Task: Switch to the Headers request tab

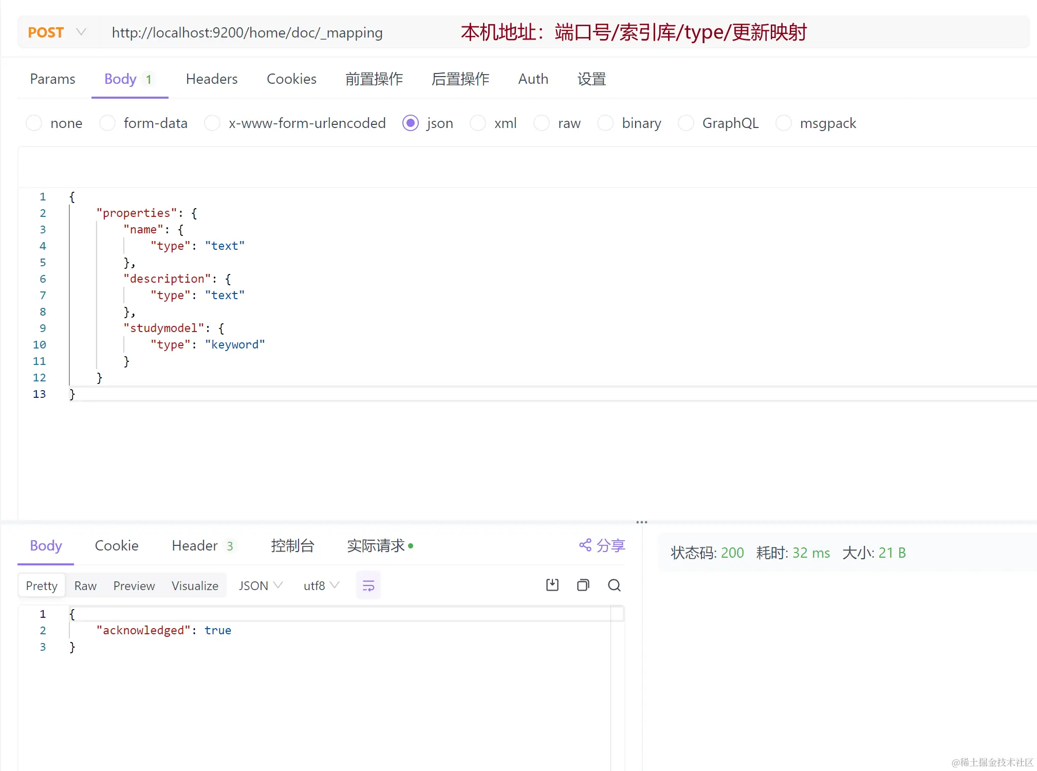Action: [x=212, y=79]
